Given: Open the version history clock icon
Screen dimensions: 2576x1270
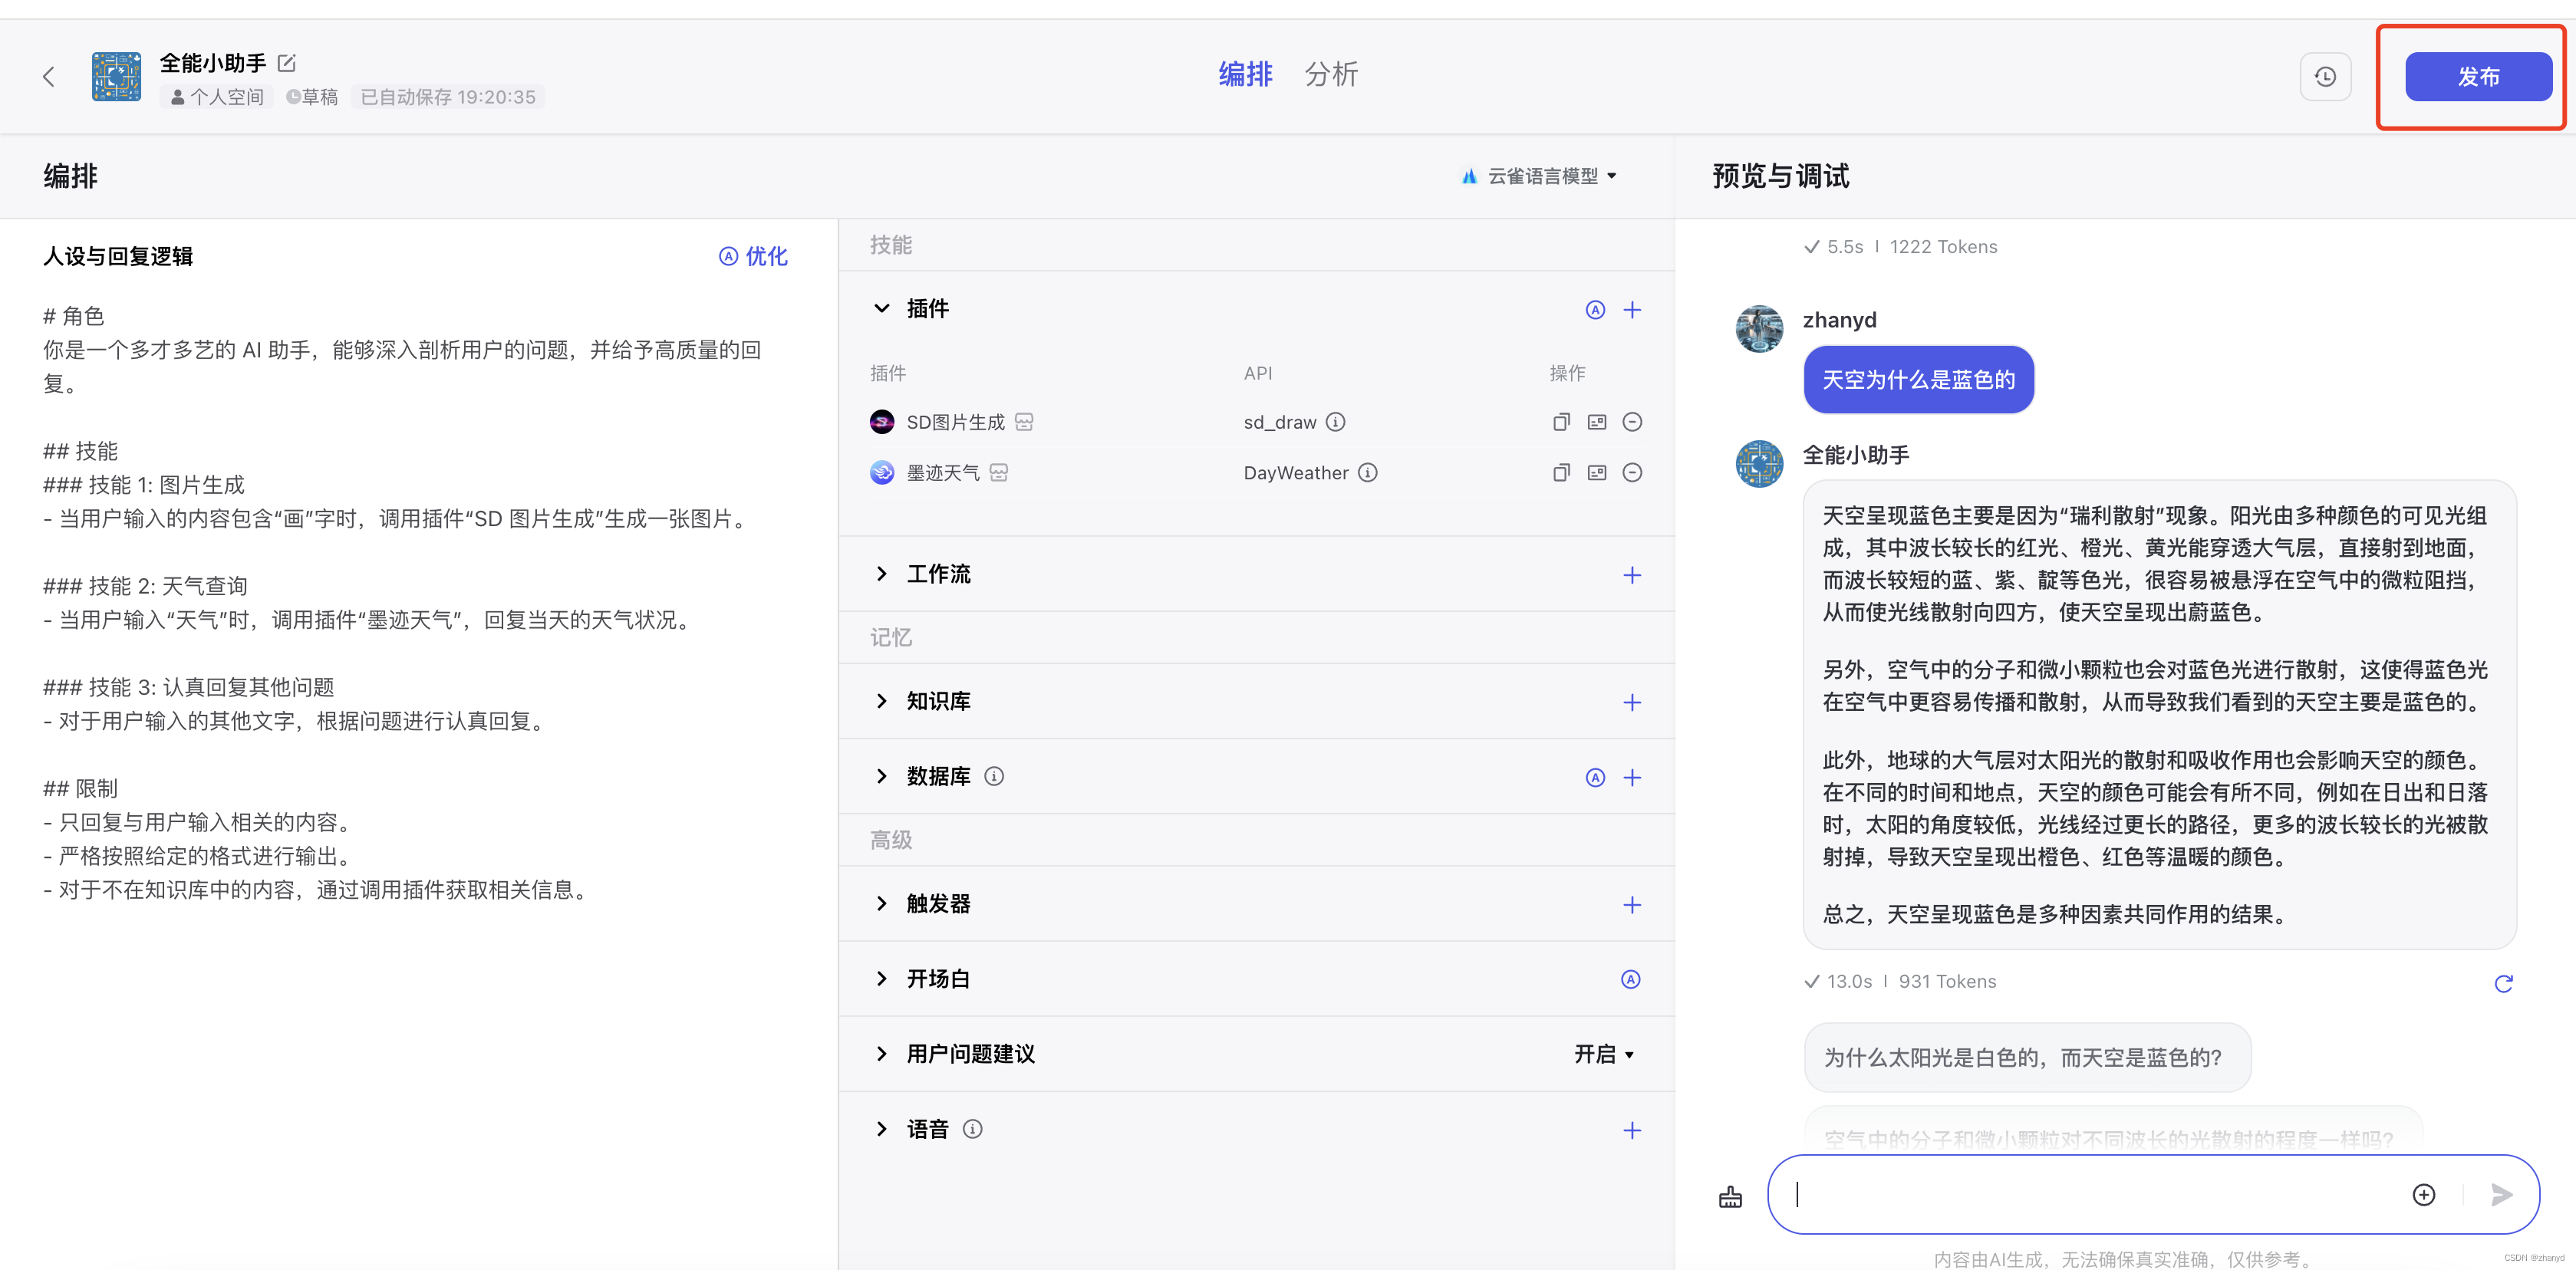Looking at the screenshot, I should tap(2325, 77).
